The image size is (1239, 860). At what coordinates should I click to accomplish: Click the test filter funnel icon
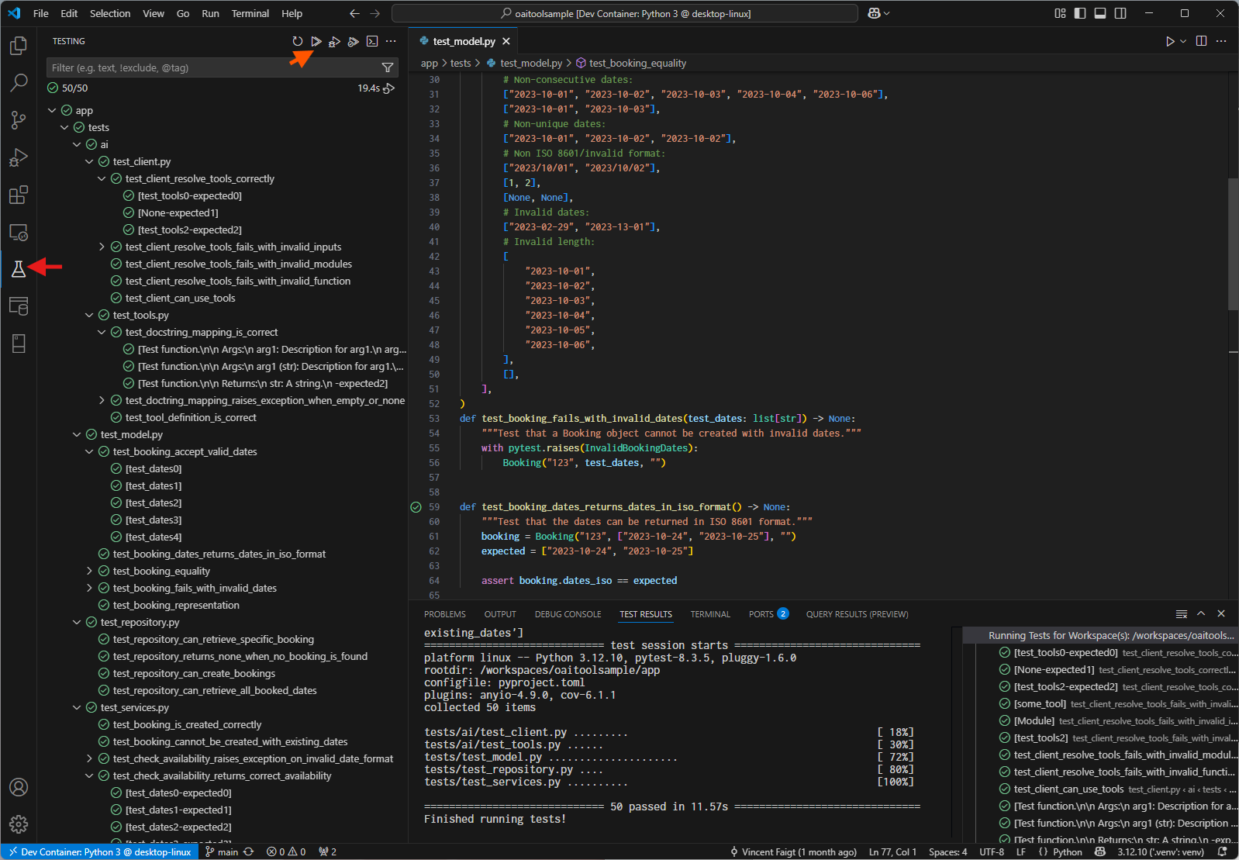click(388, 67)
